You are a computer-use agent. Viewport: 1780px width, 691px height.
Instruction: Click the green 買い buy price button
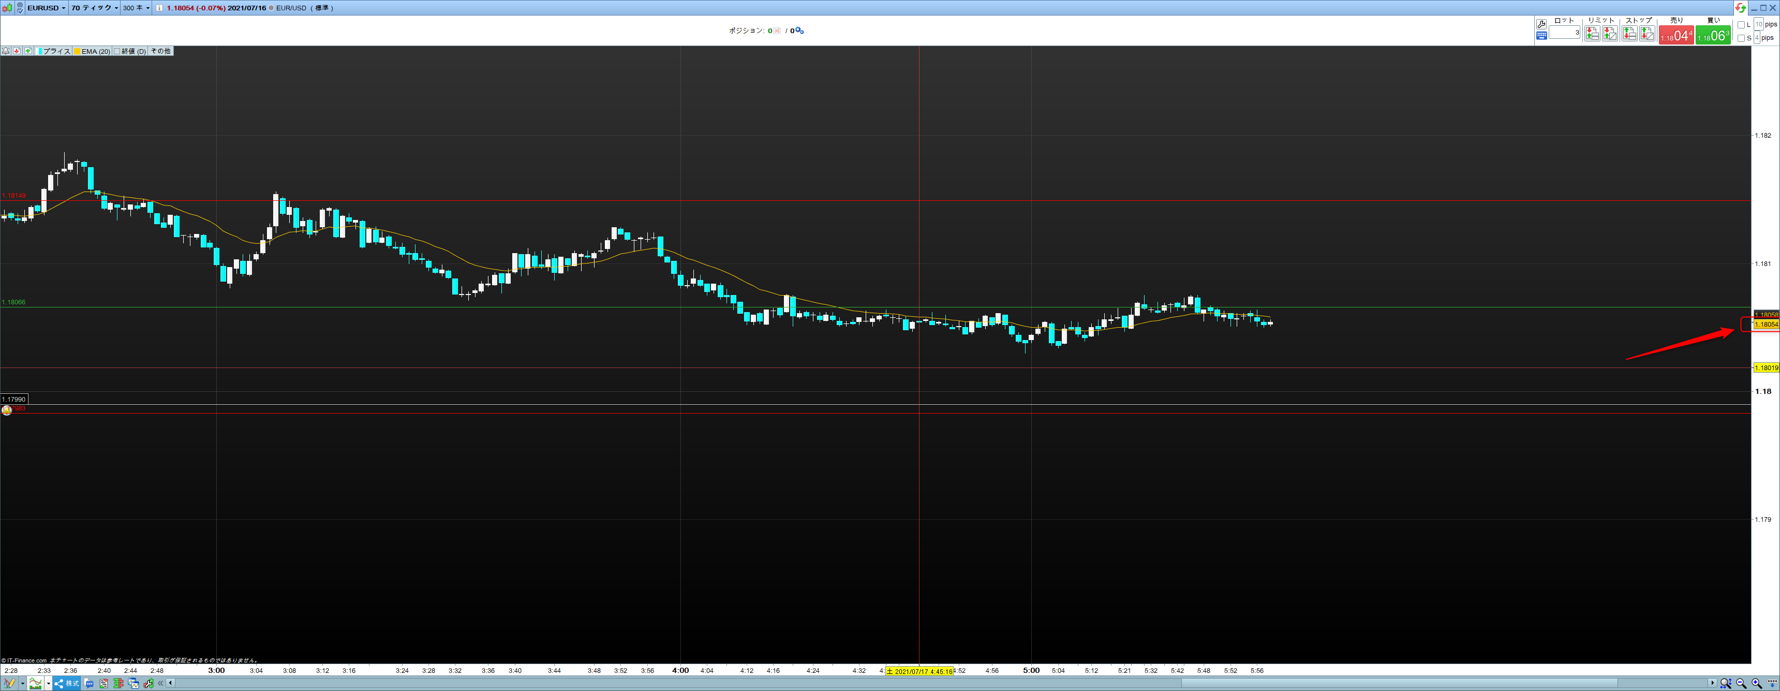pyautogui.click(x=1713, y=35)
